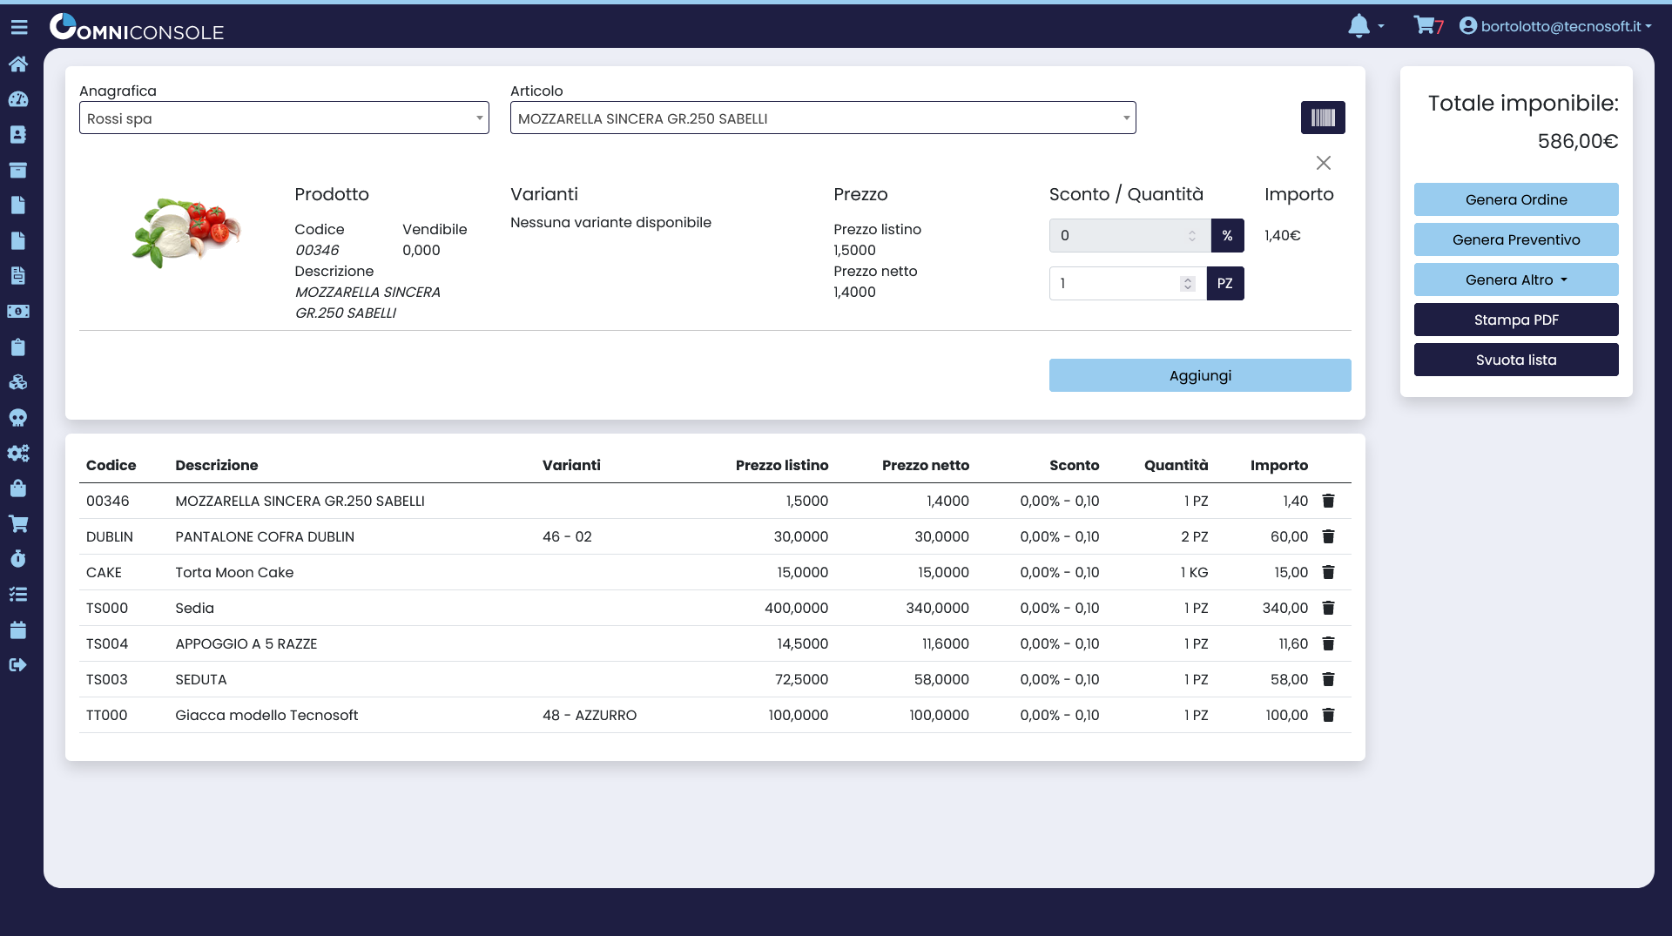Open the Genera Altro dropdown
This screenshot has height=936, width=1672.
pos(1515,279)
